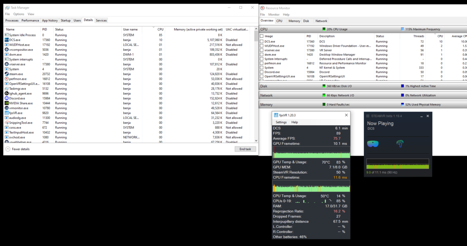
Task: Open the Help menu in fpsVR
Action: click(x=295, y=122)
